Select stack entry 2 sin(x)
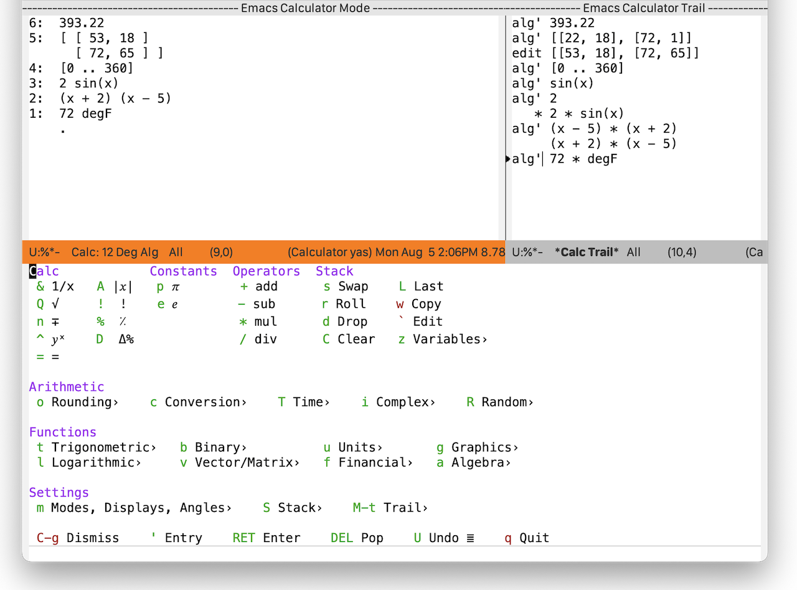This screenshot has width=797, height=590. [89, 83]
